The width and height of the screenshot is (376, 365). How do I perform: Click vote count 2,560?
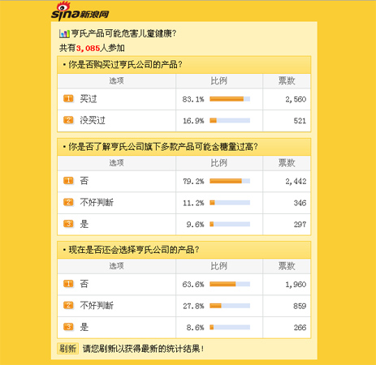[296, 100]
